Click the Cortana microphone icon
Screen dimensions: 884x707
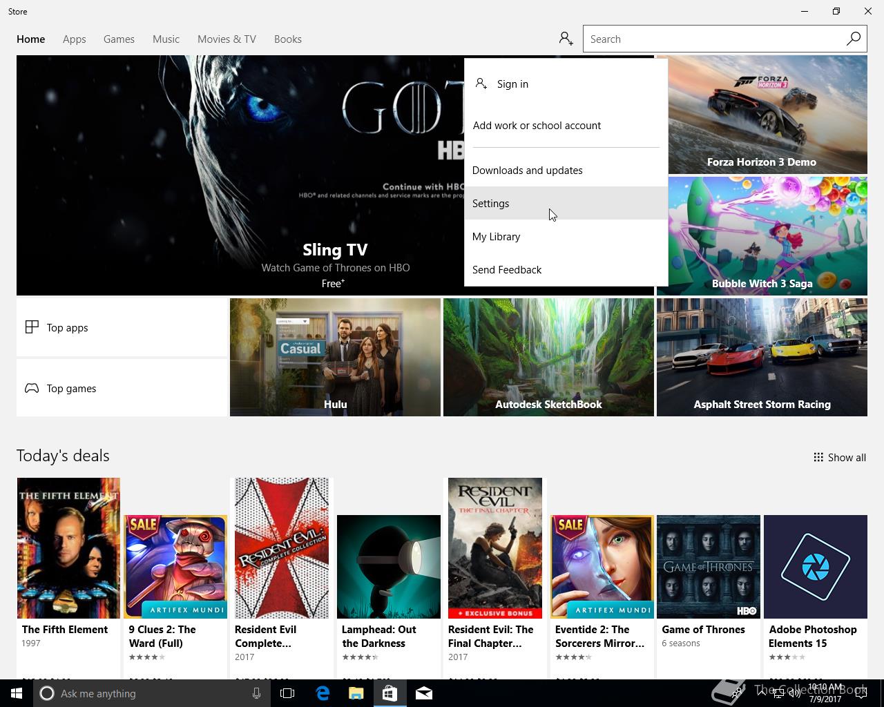pyautogui.click(x=256, y=693)
